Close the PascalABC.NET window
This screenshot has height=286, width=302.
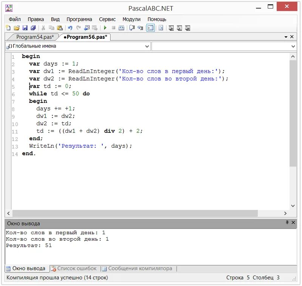coord(287,6)
